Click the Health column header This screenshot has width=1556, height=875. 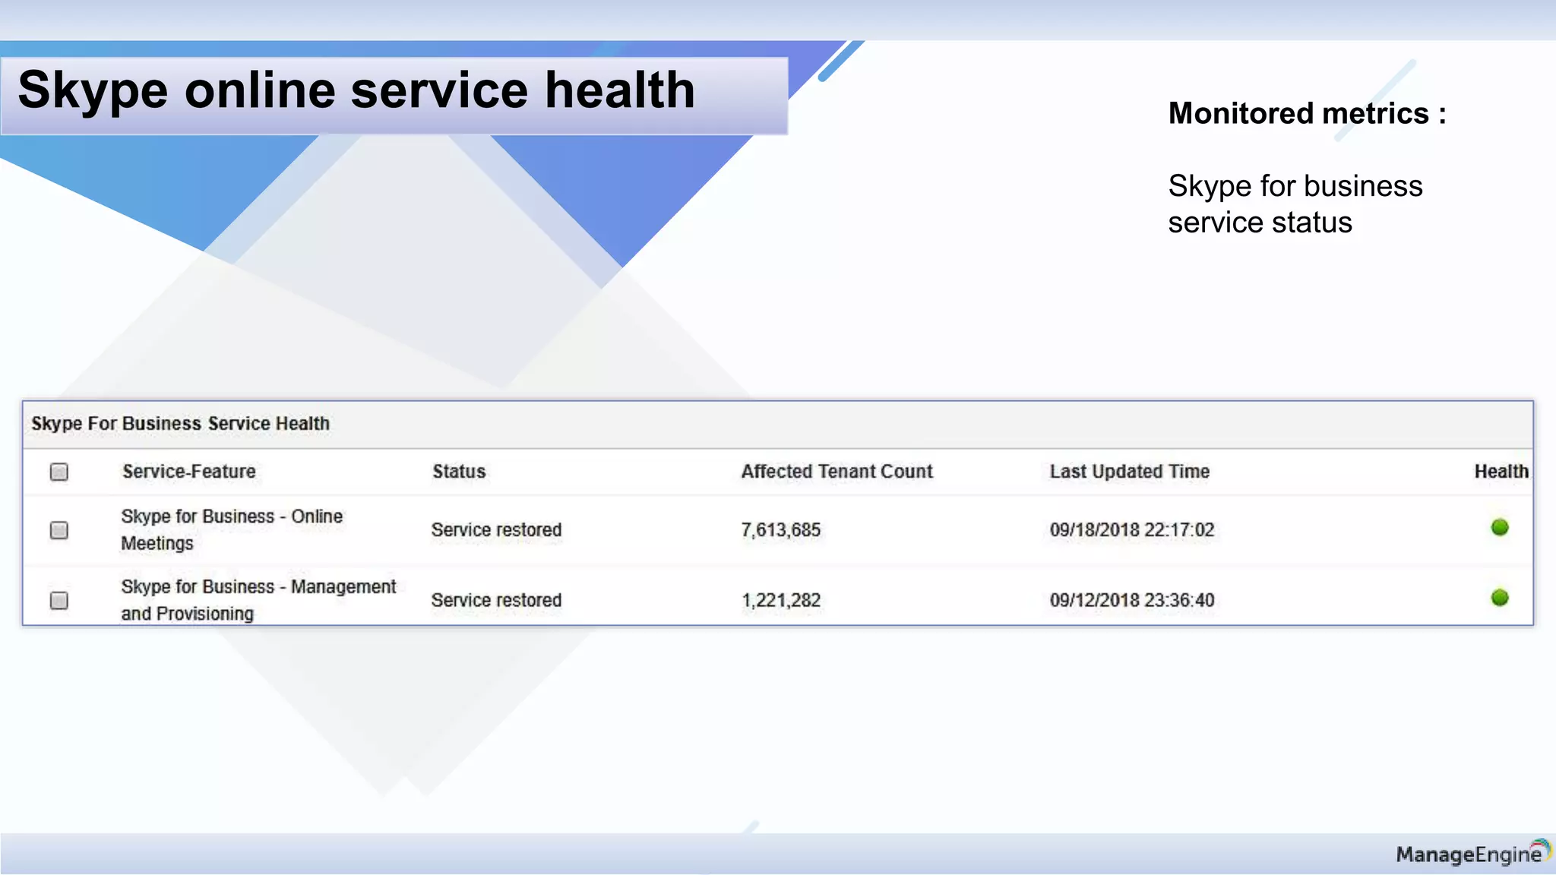click(x=1501, y=472)
